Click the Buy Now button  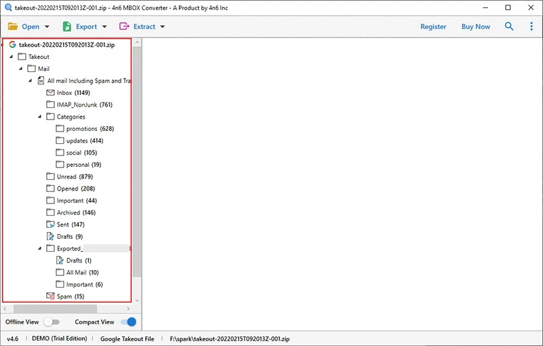476,26
